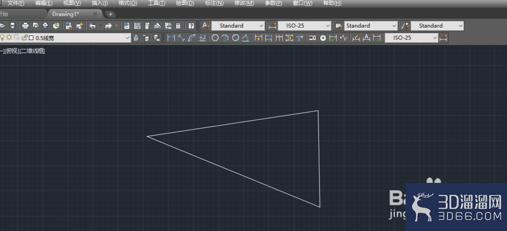
Task: Click the Redo arrow icon
Action: pos(108,25)
